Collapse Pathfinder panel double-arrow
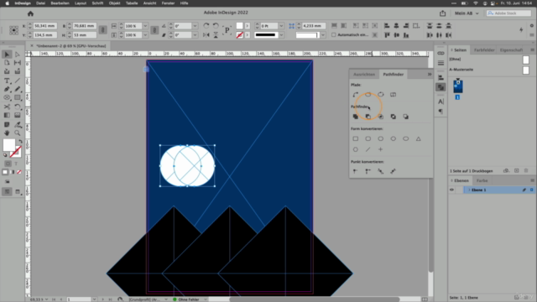 tap(429, 75)
